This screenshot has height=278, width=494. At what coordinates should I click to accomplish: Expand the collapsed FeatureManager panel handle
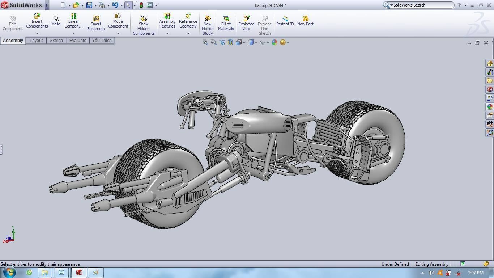pyautogui.click(x=1, y=149)
